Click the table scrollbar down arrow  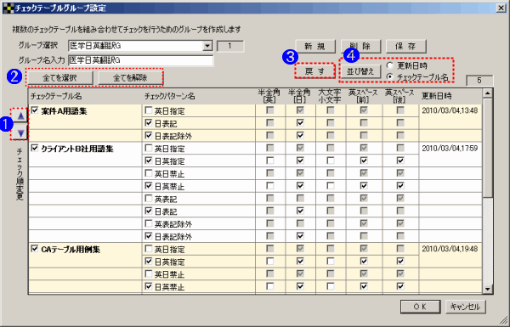(x=488, y=289)
